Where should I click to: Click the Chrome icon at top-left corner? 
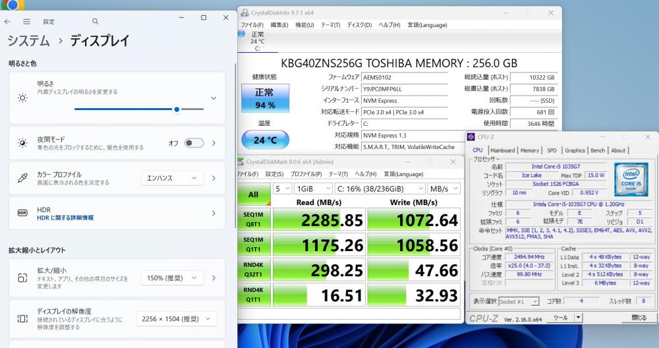[x=12, y=5]
